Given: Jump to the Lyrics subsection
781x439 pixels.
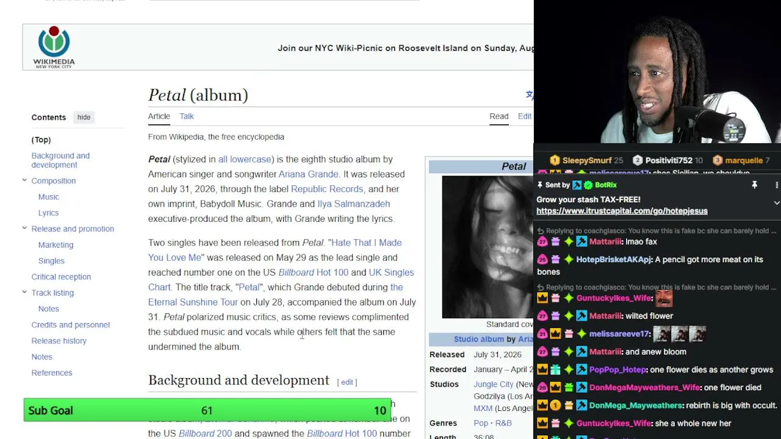Looking at the screenshot, I should tap(49, 213).
